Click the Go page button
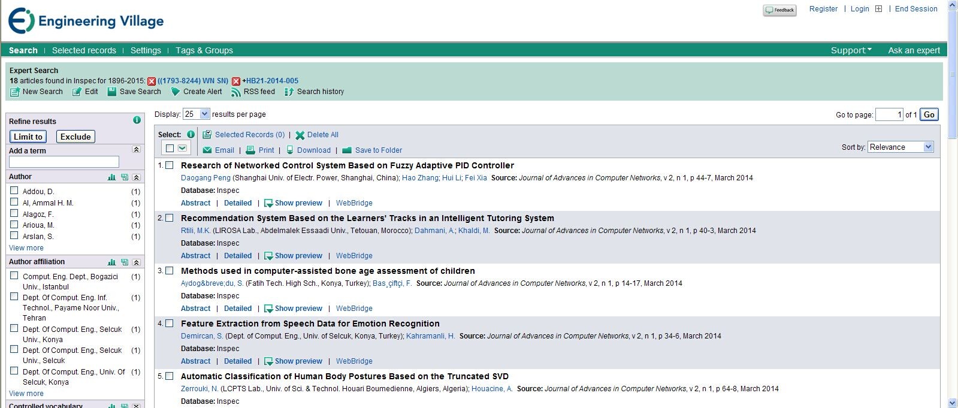958x408 pixels. point(929,114)
